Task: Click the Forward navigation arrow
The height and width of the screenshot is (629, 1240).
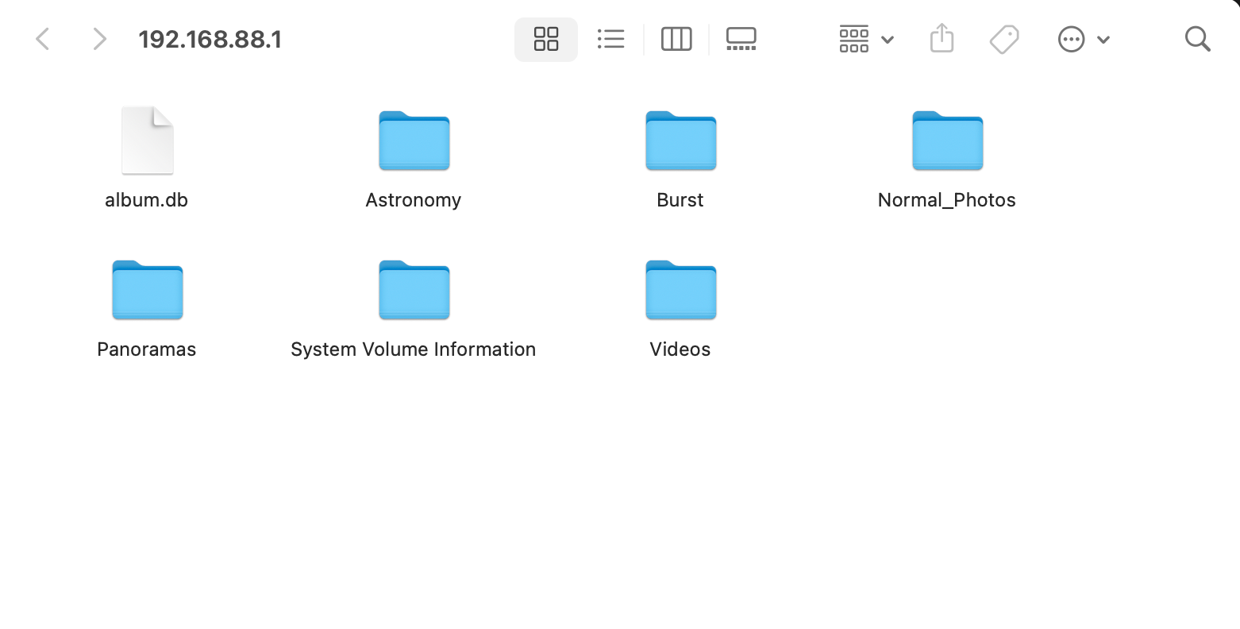Action: coord(99,38)
